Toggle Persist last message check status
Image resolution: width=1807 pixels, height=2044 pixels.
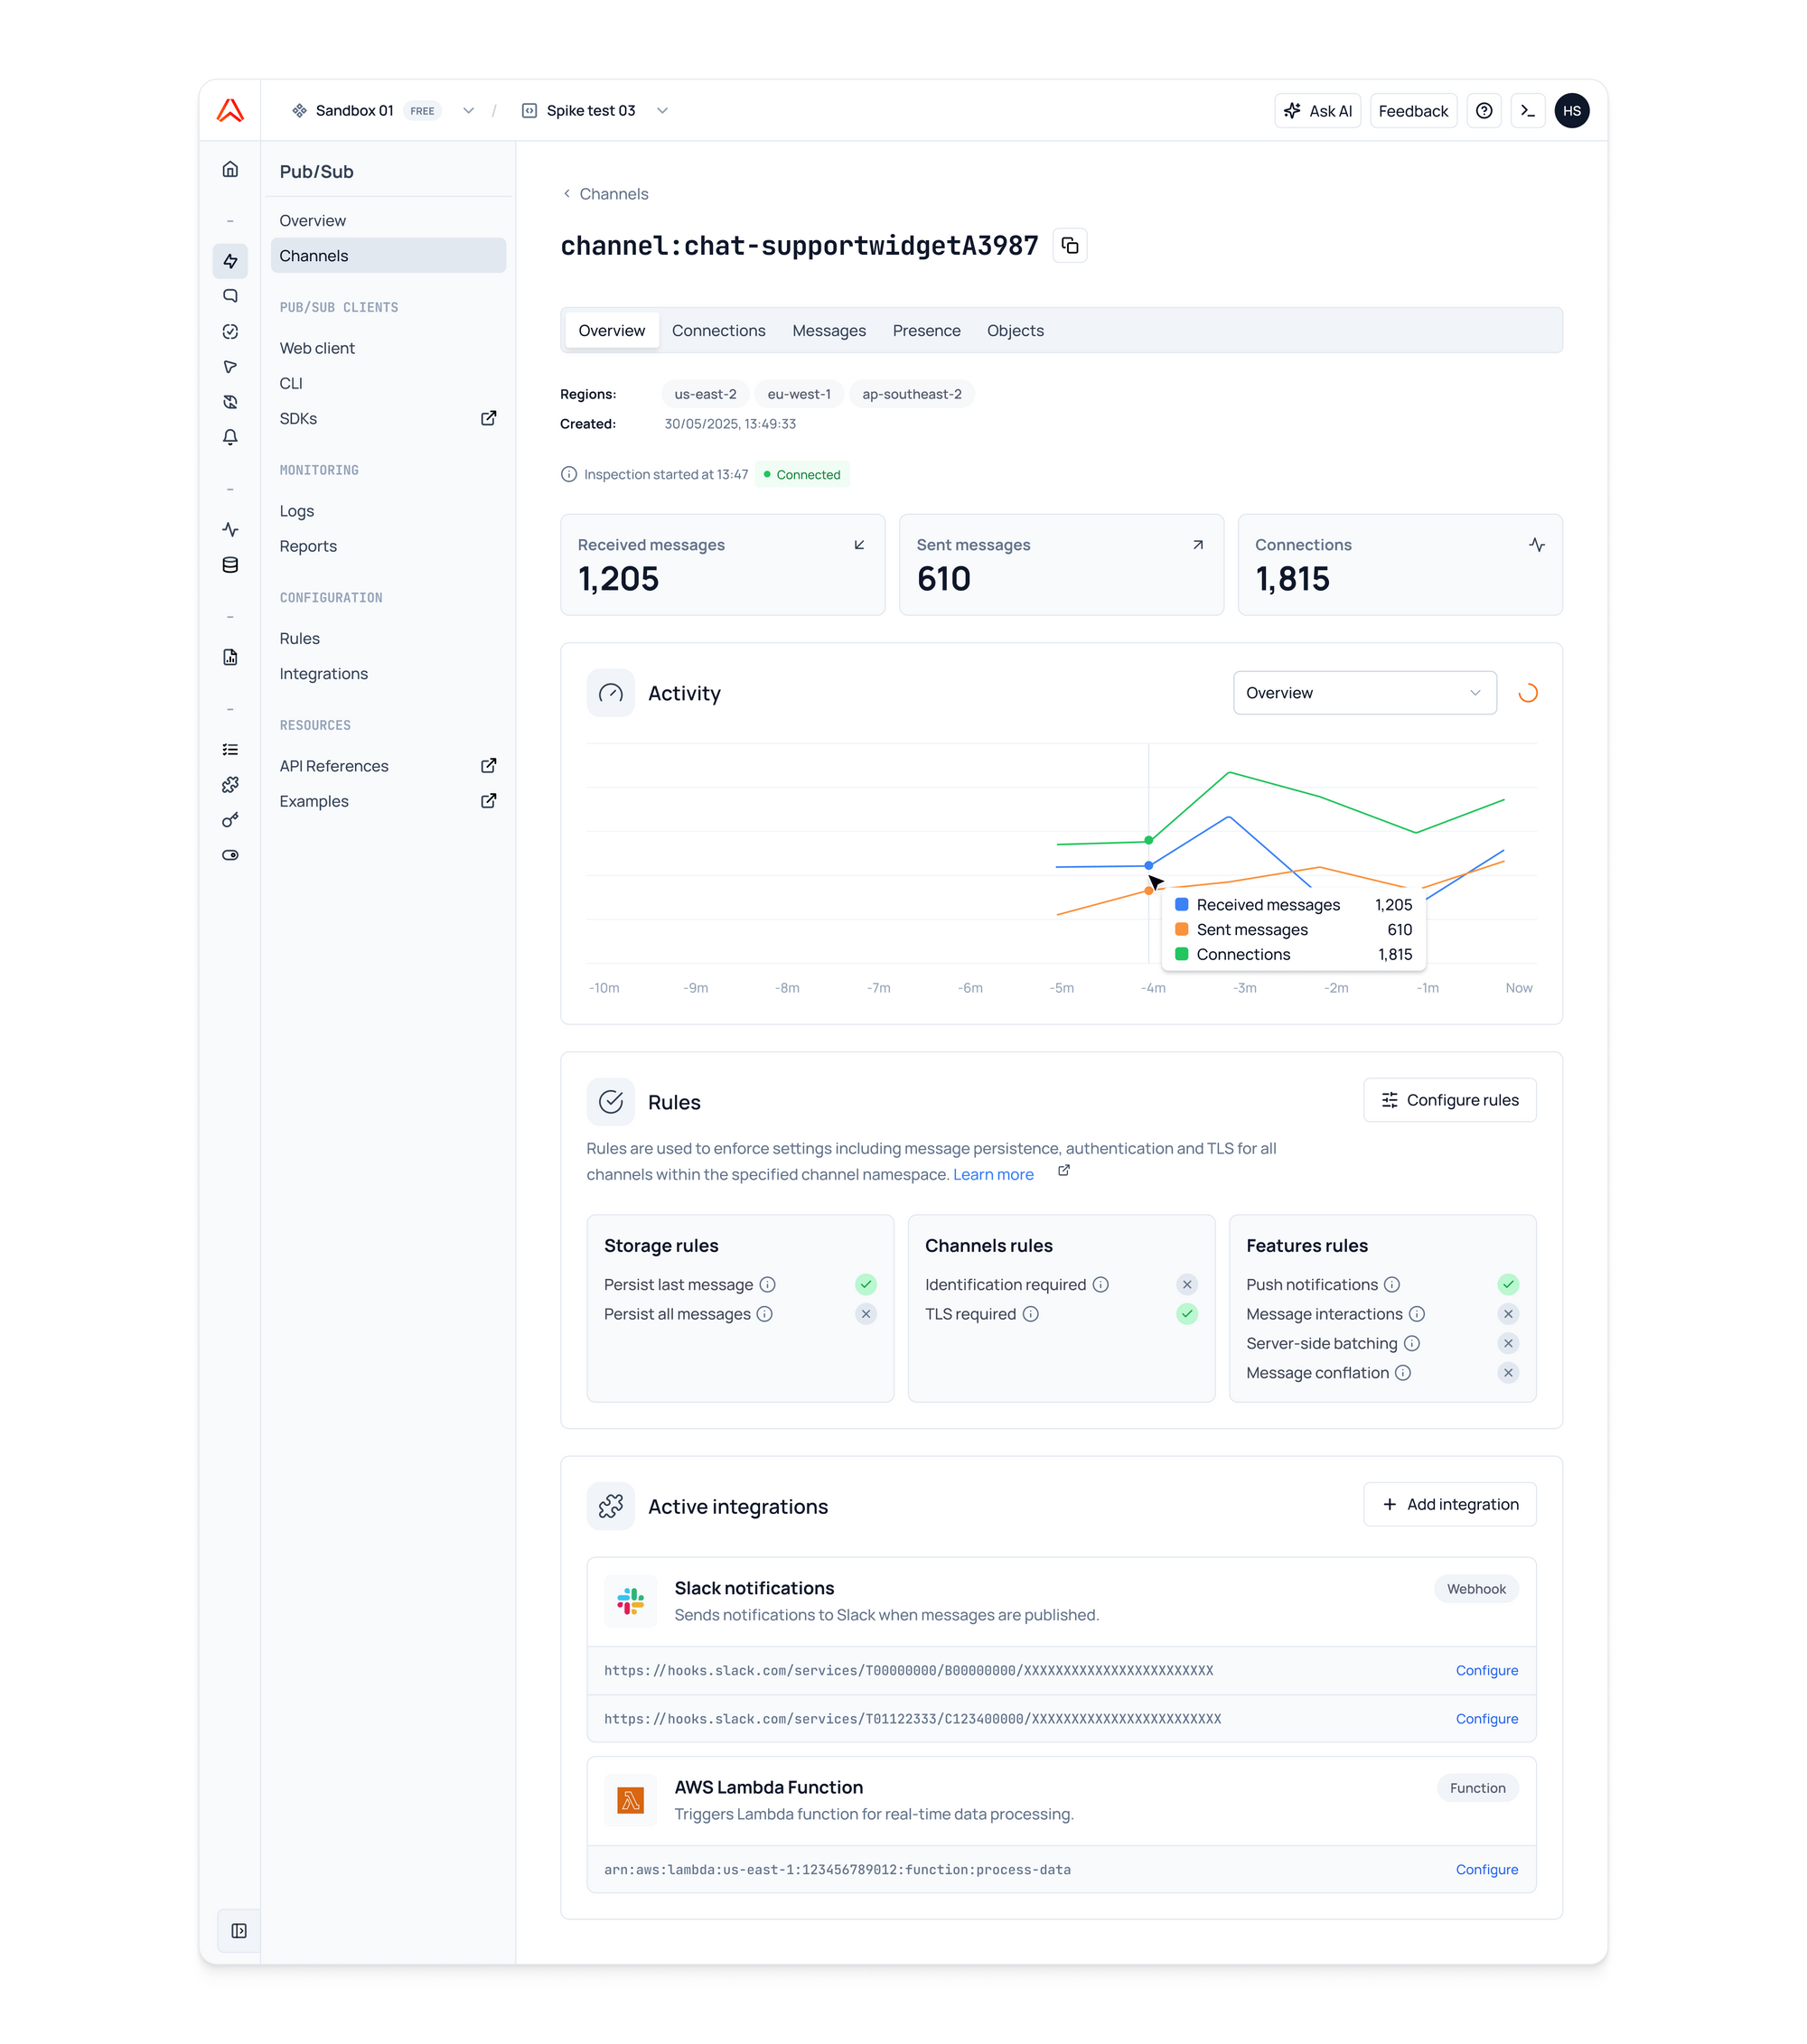pos(866,1284)
